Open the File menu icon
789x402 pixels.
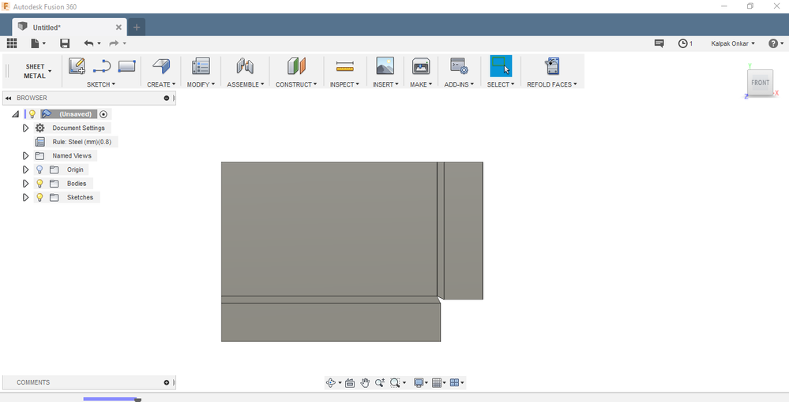(x=38, y=43)
